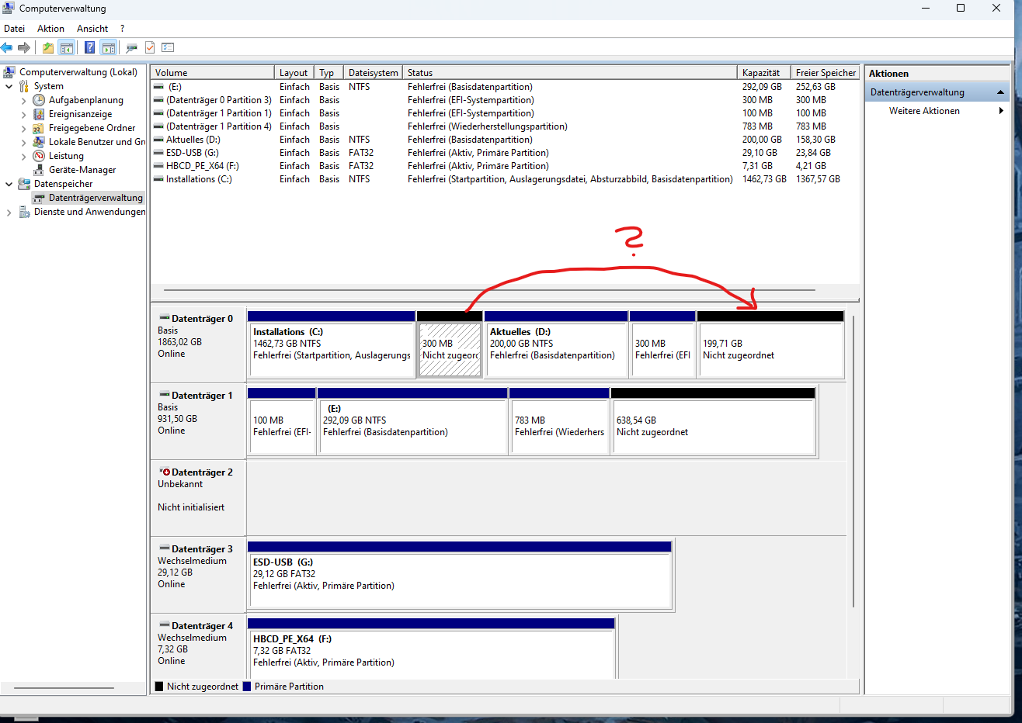Click the disk with magnifier toolbar icon

(132, 47)
